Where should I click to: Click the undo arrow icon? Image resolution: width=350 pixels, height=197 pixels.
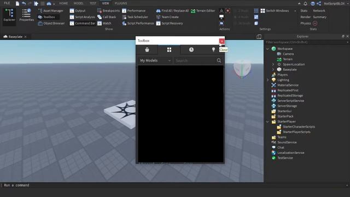24,3
